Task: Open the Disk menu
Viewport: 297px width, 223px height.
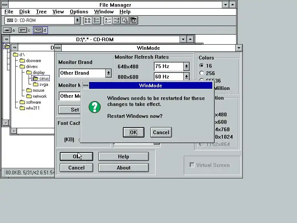Action: coord(25,12)
